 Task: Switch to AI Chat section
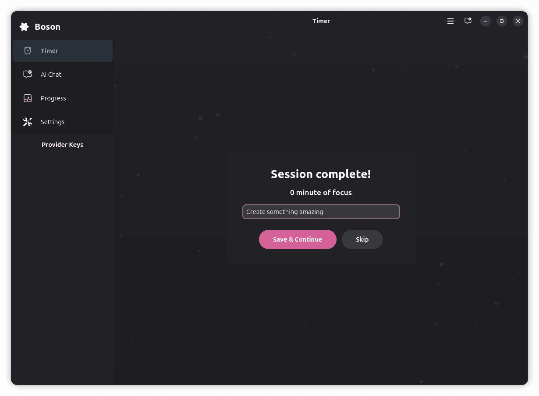click(x=63, y=75)
